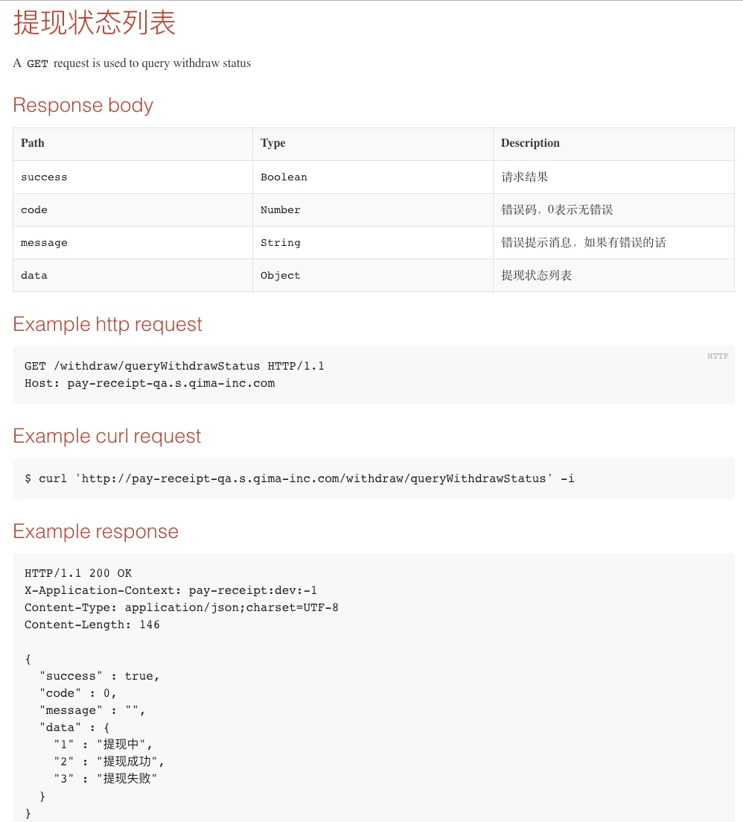
Task: Click the 提现状态列表 page title
Action: tap(95, 23)
